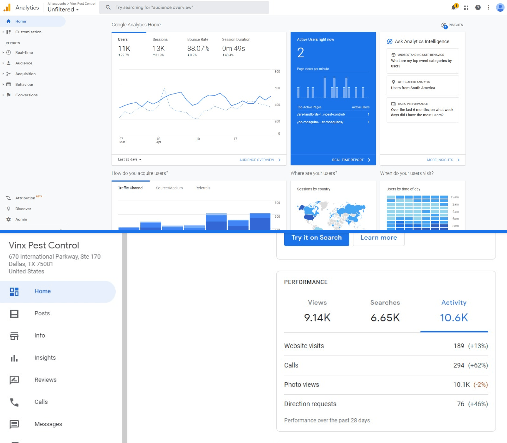Open Reviews in the business sidebar

(45, 380)
